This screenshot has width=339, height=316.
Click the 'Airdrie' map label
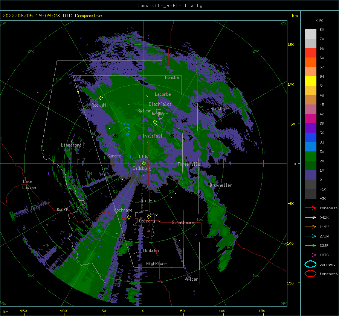tap(148, 201)
